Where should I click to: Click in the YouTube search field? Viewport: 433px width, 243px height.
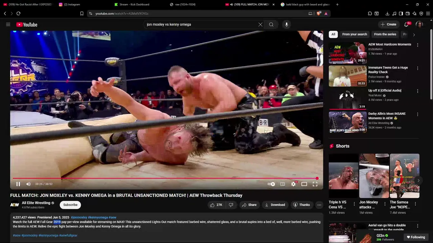tap(201, 24)
